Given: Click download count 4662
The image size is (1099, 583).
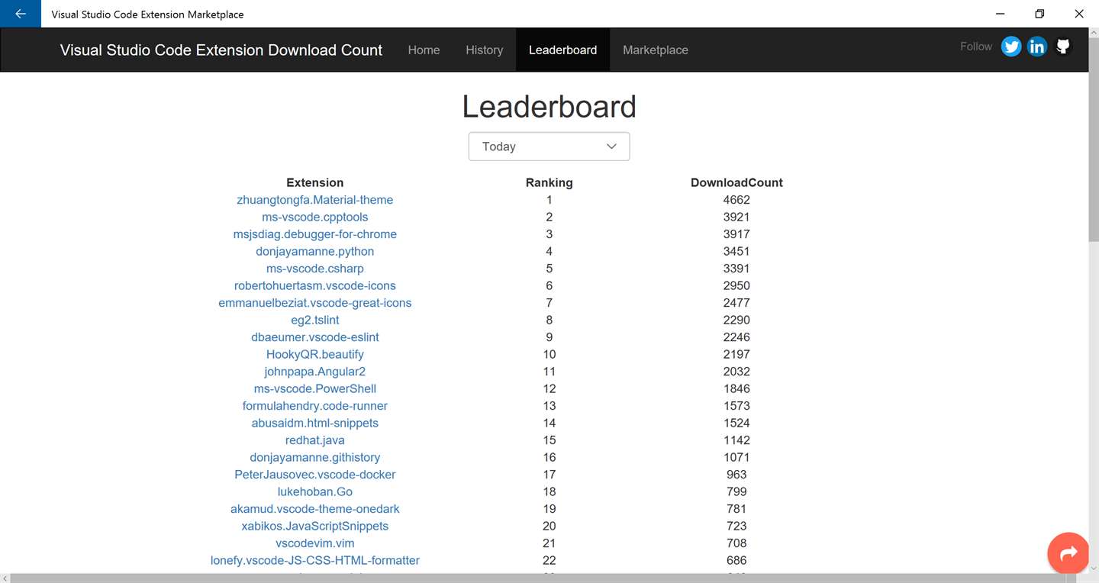Looking at the screenshot, I should 736,200.
